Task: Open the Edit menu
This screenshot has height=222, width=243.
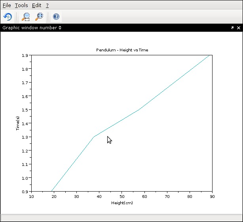Action: coord(36,6)
